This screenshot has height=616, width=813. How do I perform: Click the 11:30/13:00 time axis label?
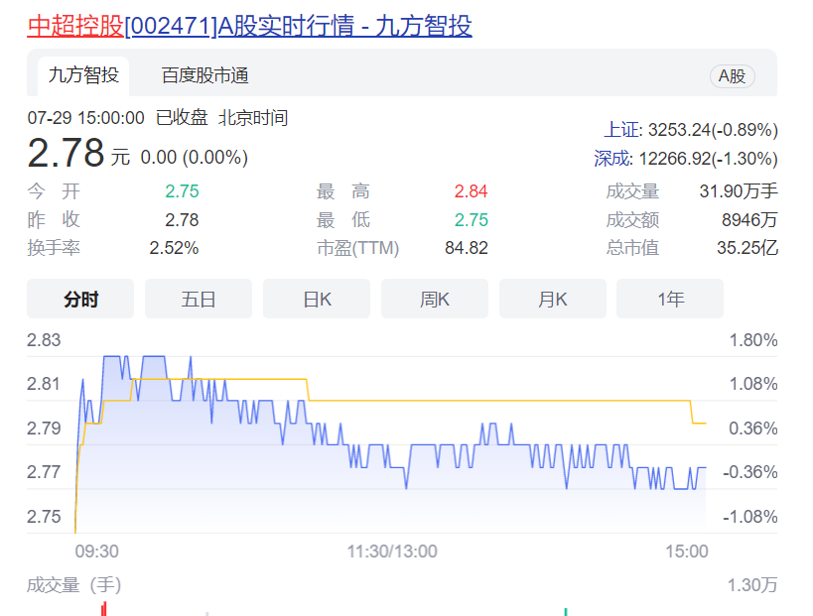point(392,552)
